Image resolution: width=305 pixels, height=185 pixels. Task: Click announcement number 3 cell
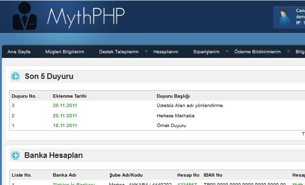pyautogui.click(x=13, y=106)
